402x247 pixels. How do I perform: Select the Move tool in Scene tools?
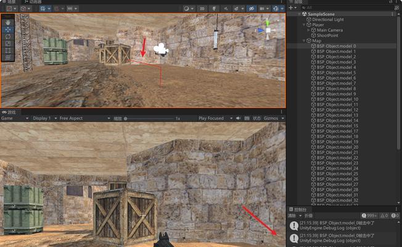(7, 30)
